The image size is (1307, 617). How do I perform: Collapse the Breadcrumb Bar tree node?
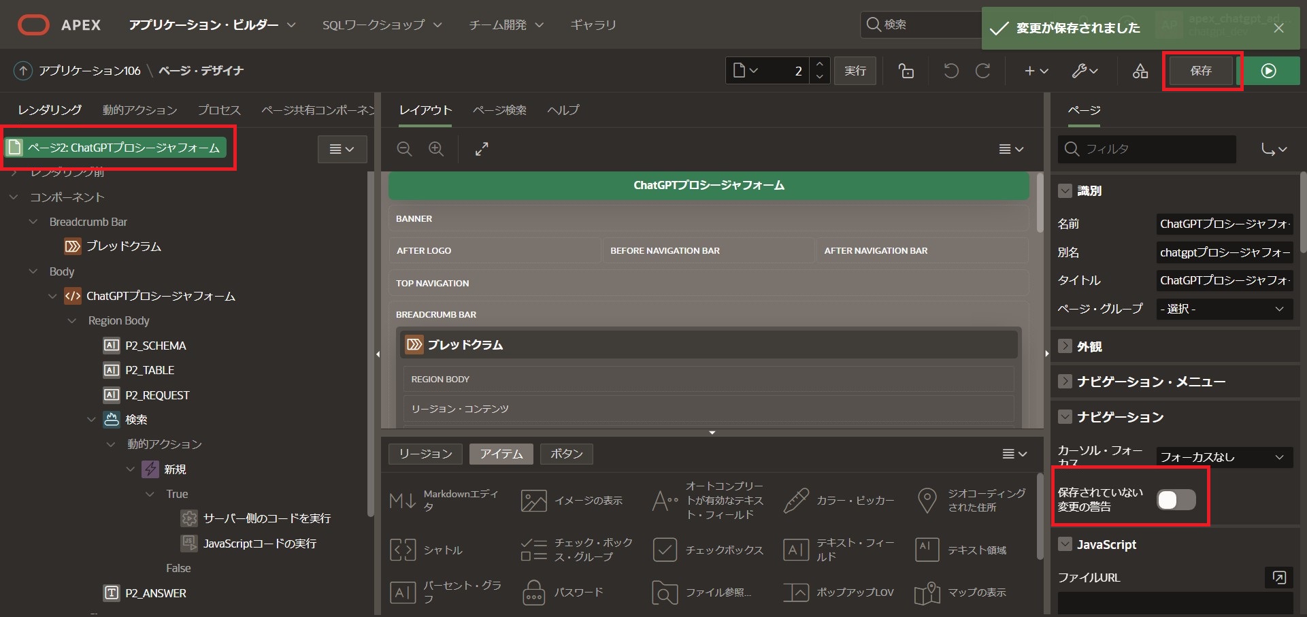point(33,222)
